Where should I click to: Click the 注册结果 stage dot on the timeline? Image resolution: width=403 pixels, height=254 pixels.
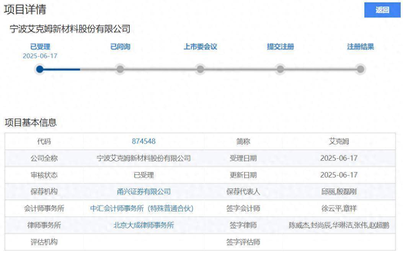(361, 69)
